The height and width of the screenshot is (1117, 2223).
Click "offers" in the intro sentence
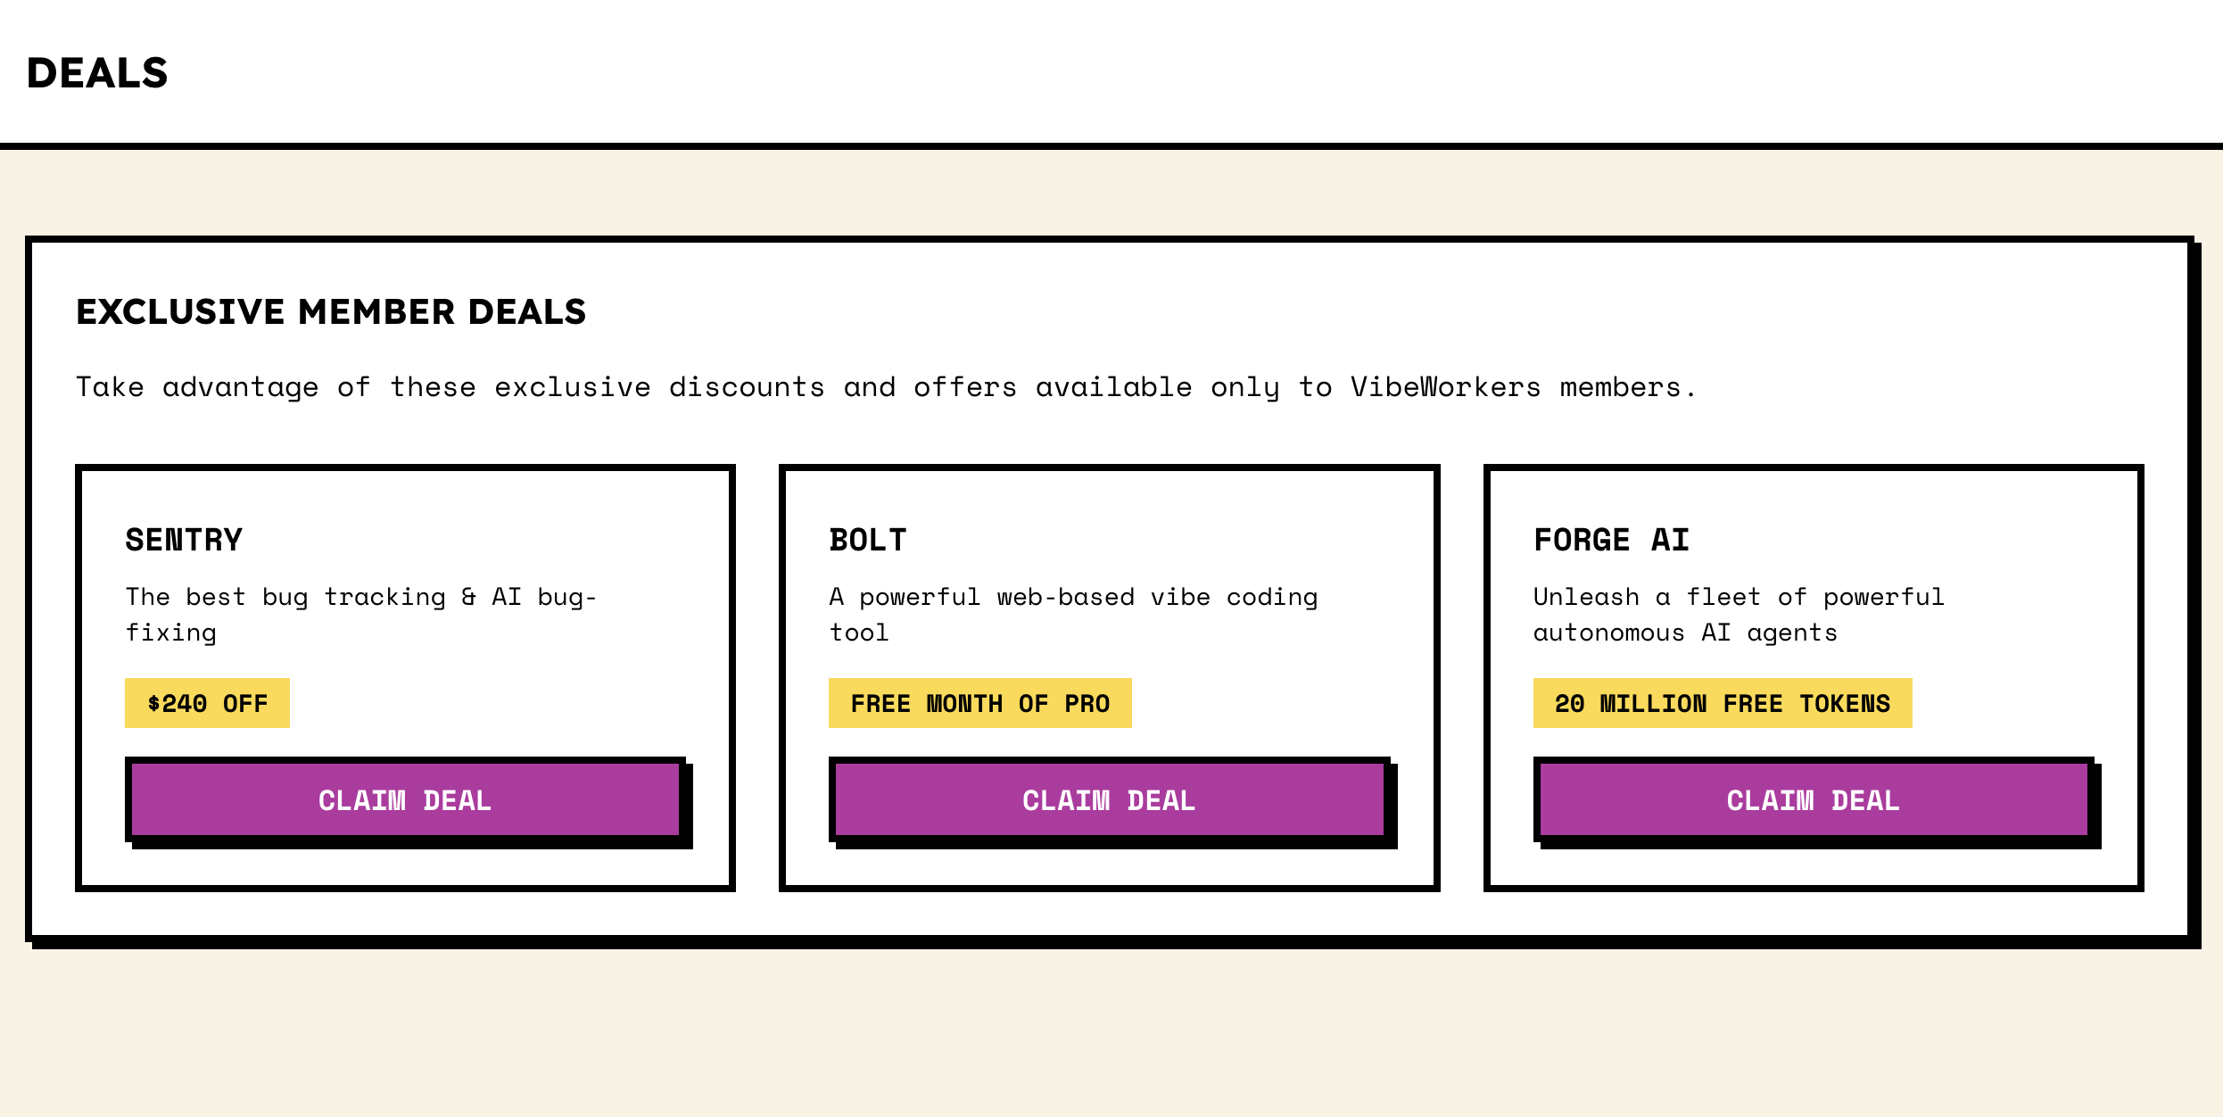[964, 387]
